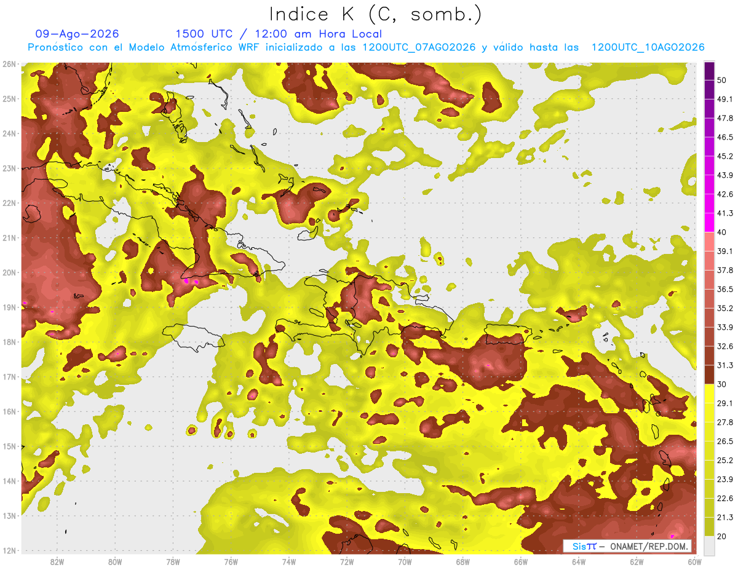Click the color bar value "22.6"

(x=724, y=498)
